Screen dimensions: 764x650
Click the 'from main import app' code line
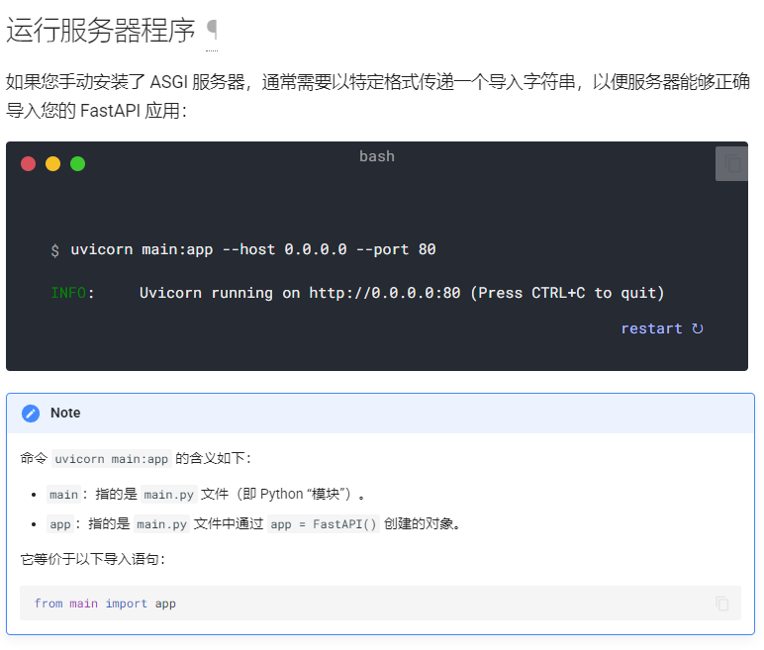(105, 604)
